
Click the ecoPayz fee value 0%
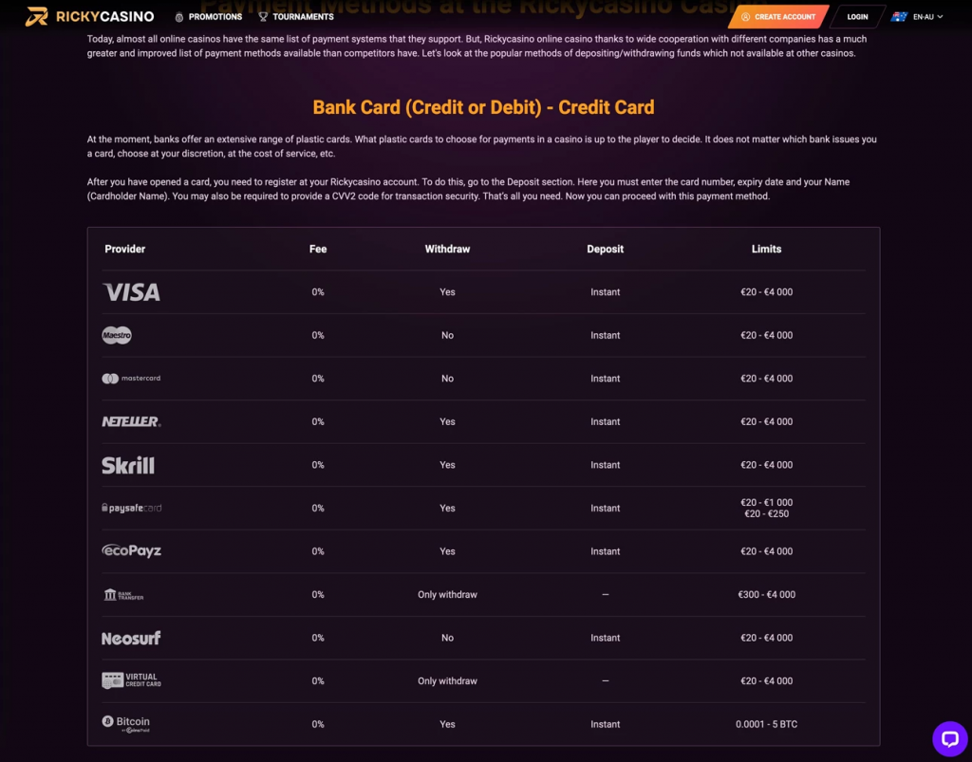pos(318,551)
